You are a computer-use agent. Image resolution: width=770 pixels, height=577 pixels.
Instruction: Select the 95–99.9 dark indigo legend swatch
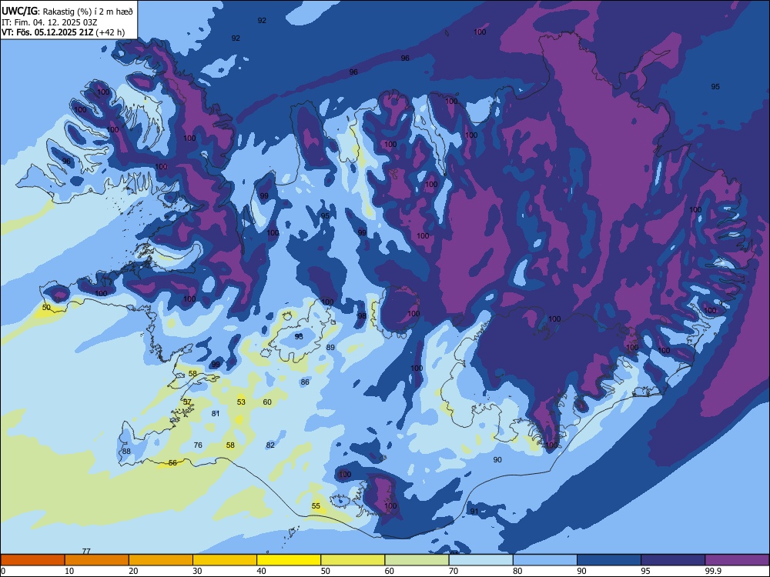(673, 560)
